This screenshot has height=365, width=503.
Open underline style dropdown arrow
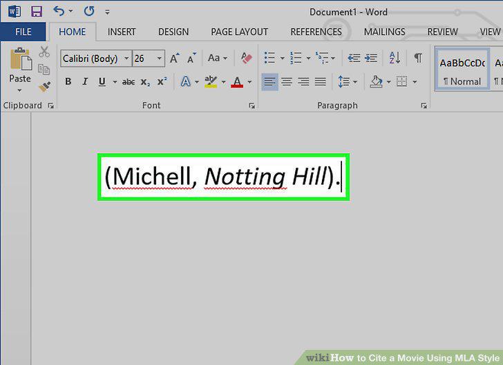pyautogui.click(x=115, y=82)
